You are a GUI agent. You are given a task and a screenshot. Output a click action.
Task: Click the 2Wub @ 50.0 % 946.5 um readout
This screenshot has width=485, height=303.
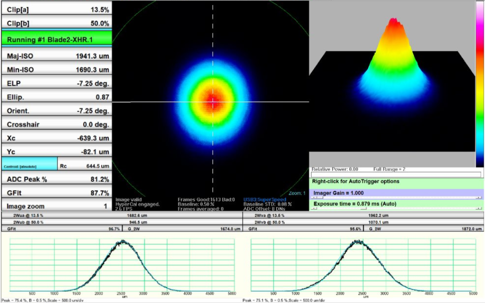coord(122,222)
